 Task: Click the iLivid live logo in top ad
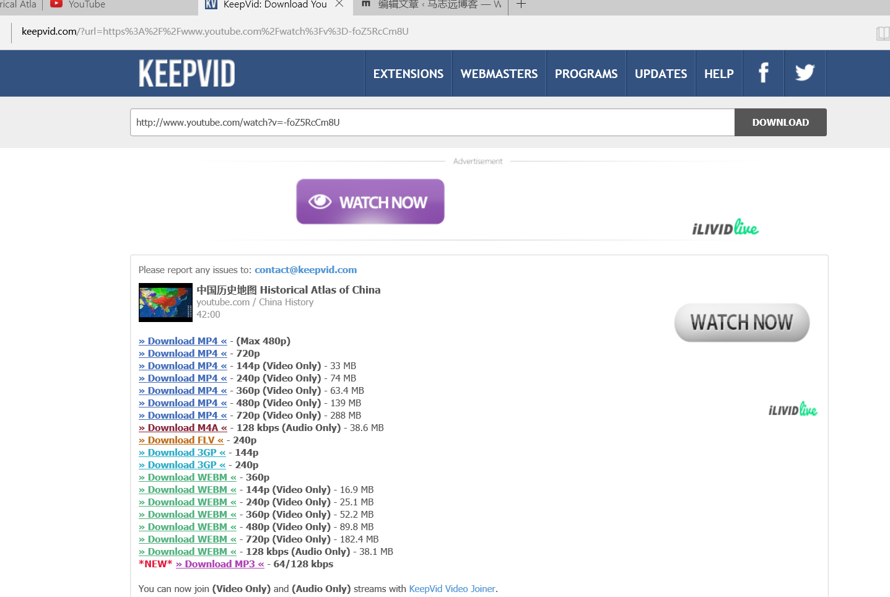click(725, 227)
